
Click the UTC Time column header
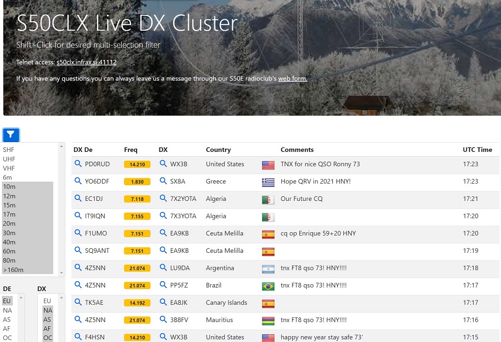click(x=477, y=150)
